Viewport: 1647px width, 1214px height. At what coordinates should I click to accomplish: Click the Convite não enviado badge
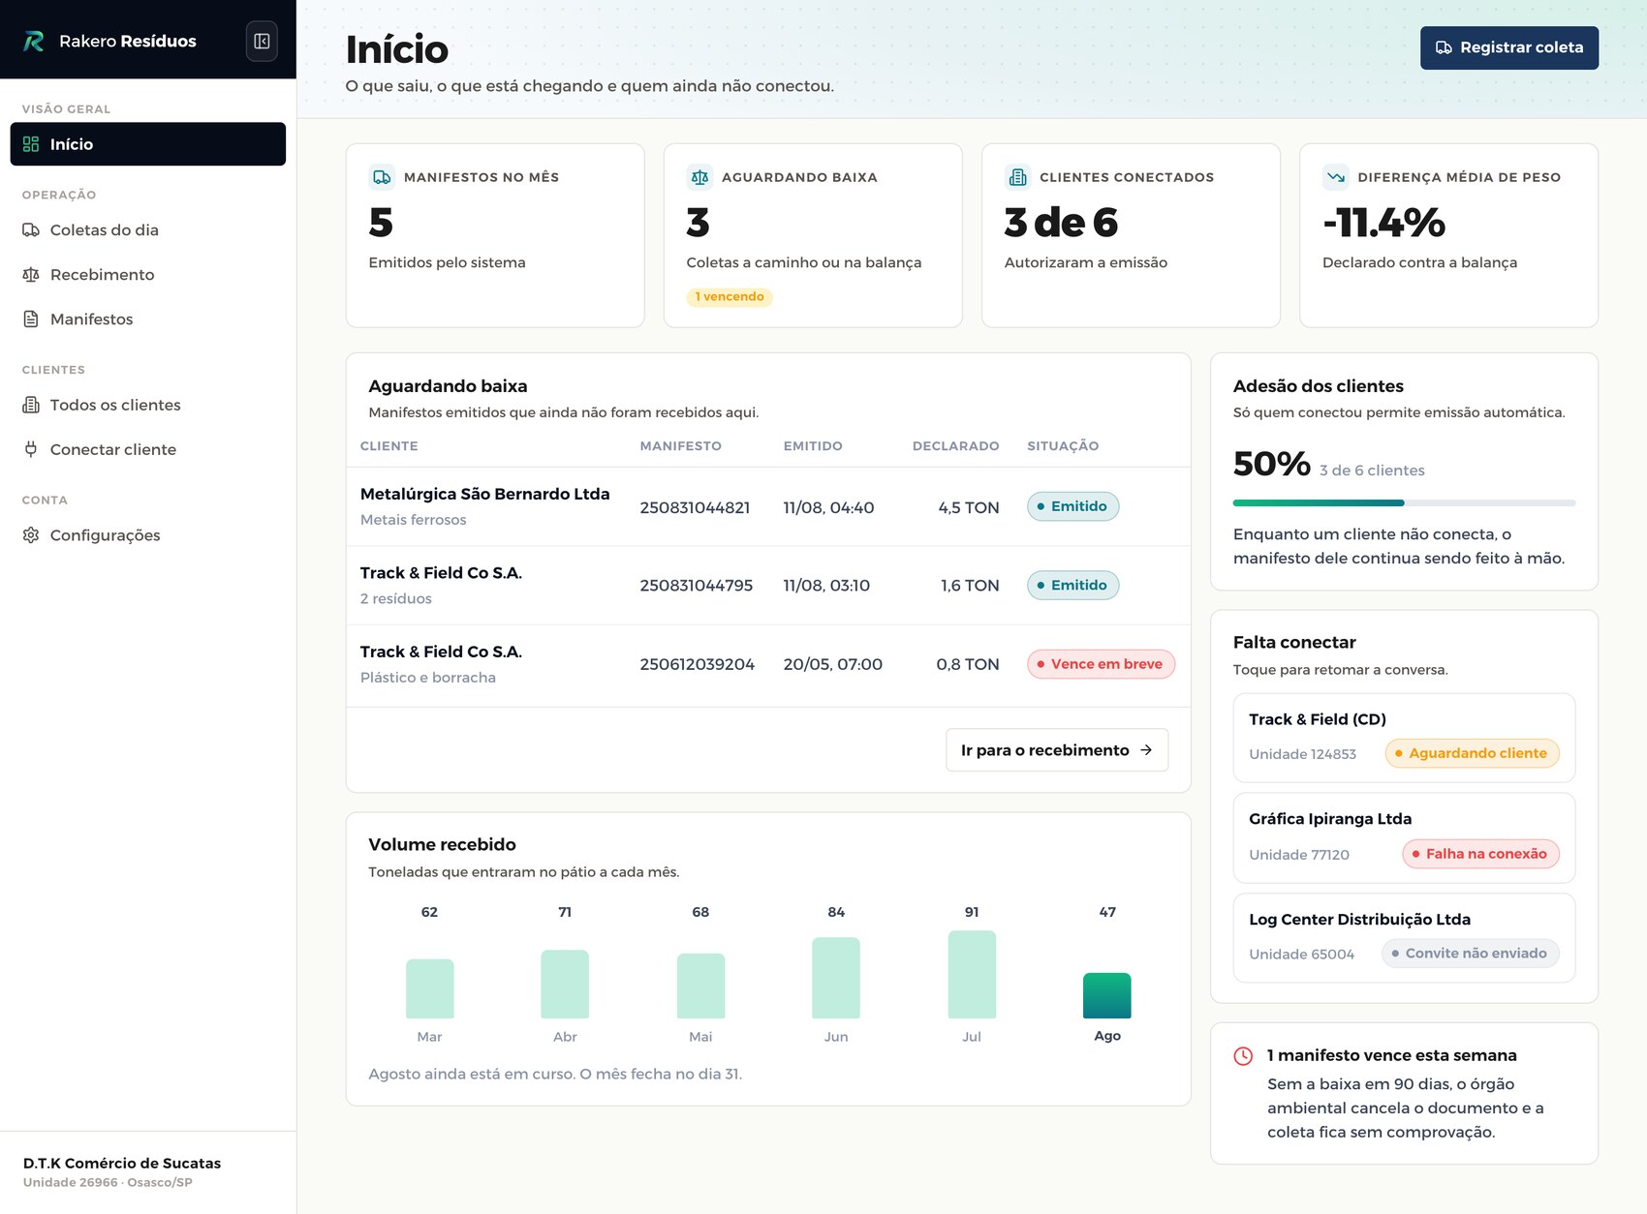pyautogui.click(x=1470, y=954)
